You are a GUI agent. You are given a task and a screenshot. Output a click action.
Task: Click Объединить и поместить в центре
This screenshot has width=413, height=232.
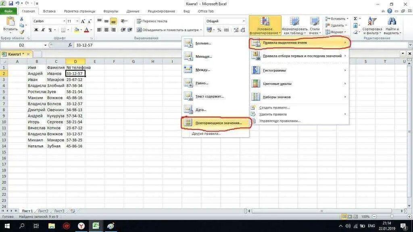(168, 30)
